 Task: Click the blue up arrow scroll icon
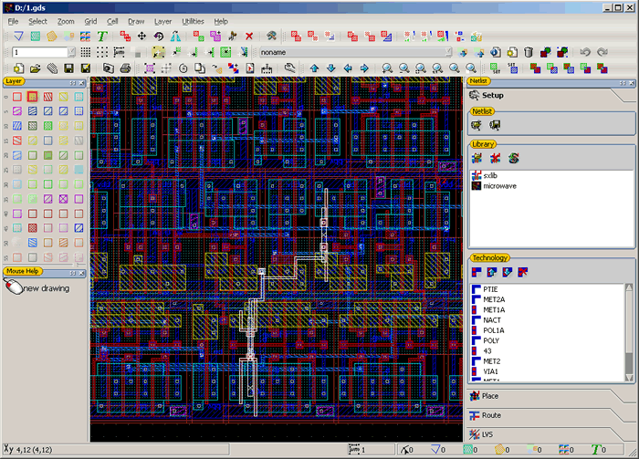point(314,68)
